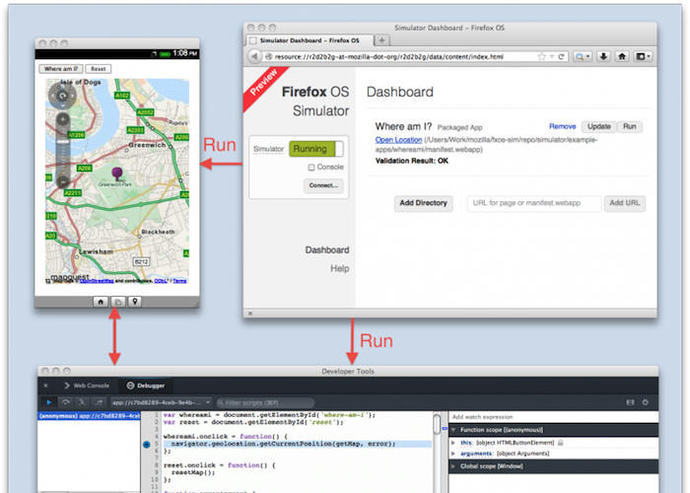
Task: Click the Firefox home toolbar icon
Action: click(x=622, y=57)
